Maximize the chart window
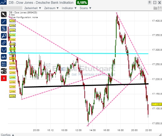 [x=155, y=3]
